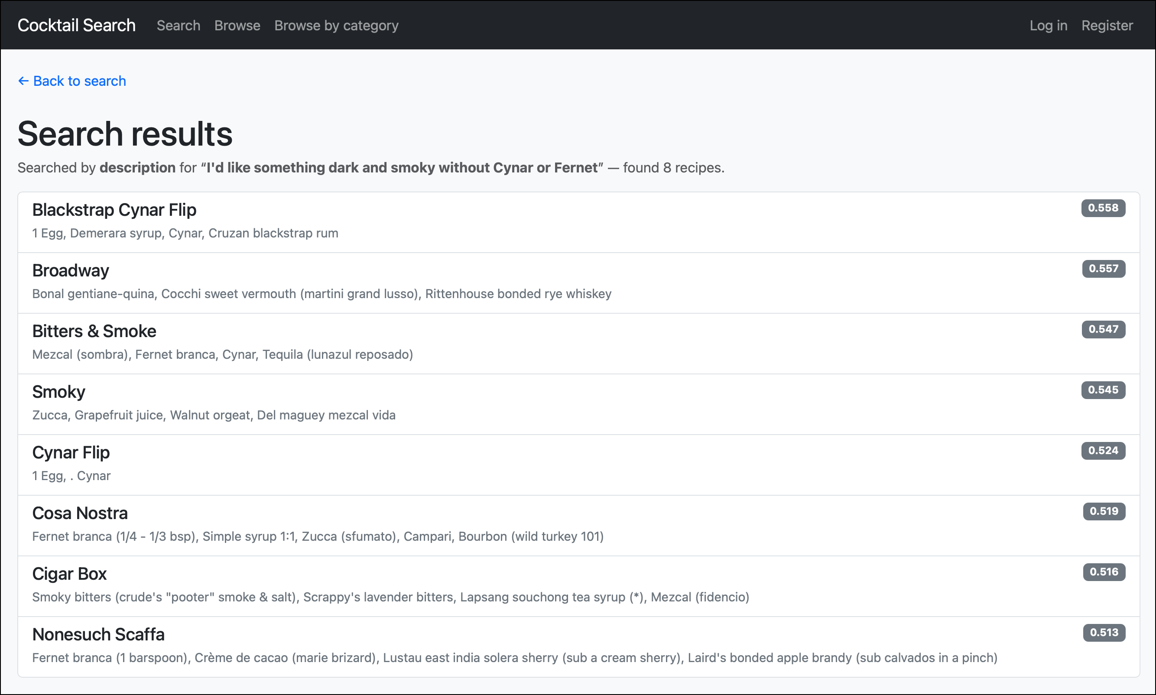Click the Log in link
Screen dimensions: 1156x695
pyautogui.click(x=1048, y=25)
